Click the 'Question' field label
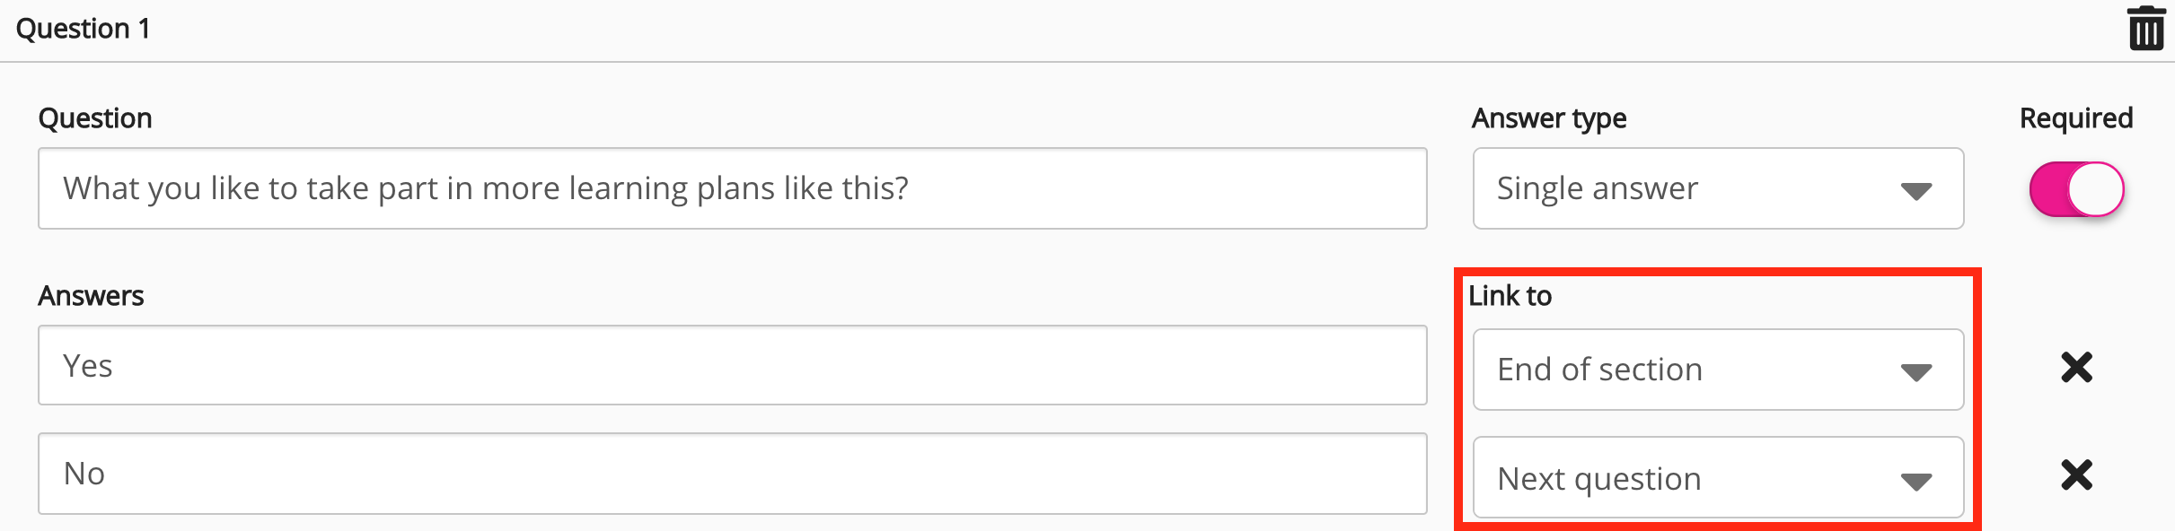2175x531 pixels. coord(95,118)
